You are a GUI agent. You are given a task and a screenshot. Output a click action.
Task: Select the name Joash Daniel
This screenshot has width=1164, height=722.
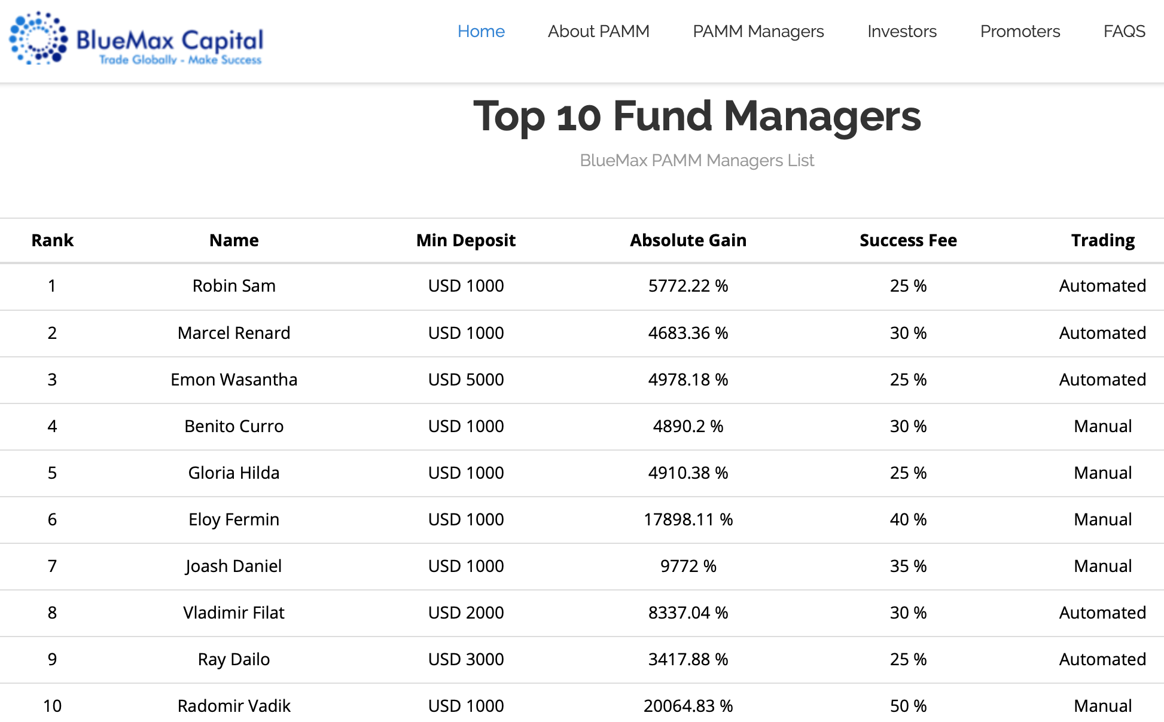[234, 566]
